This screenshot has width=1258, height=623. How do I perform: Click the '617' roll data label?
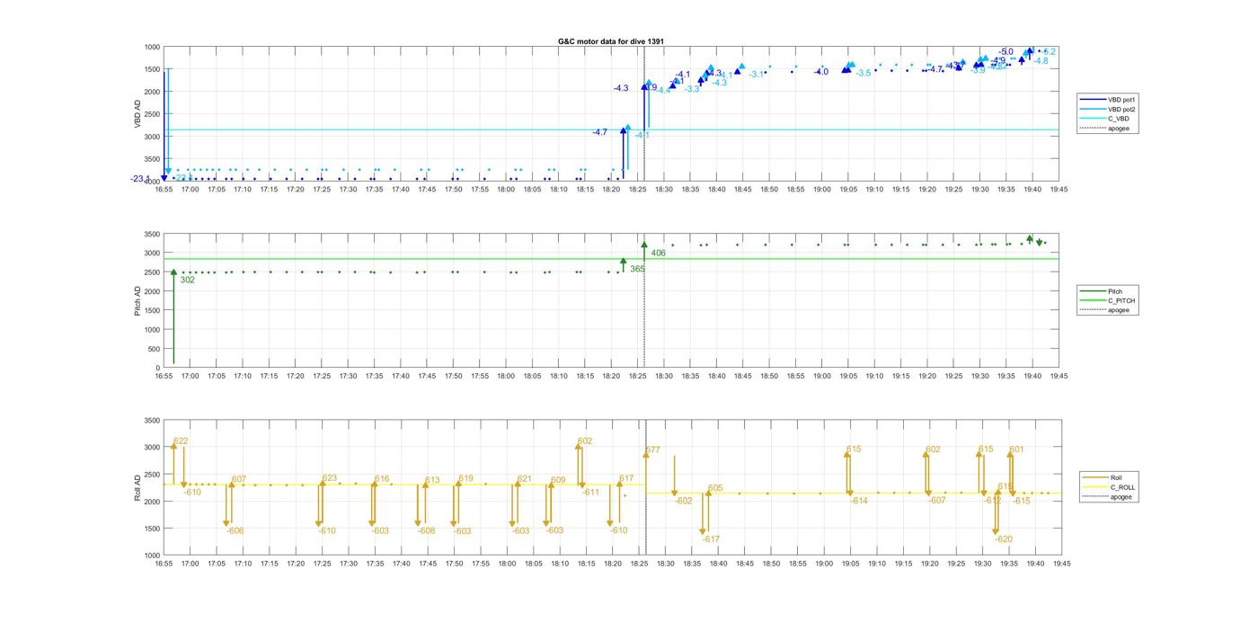pyautogui.click(x=626, y=478)
